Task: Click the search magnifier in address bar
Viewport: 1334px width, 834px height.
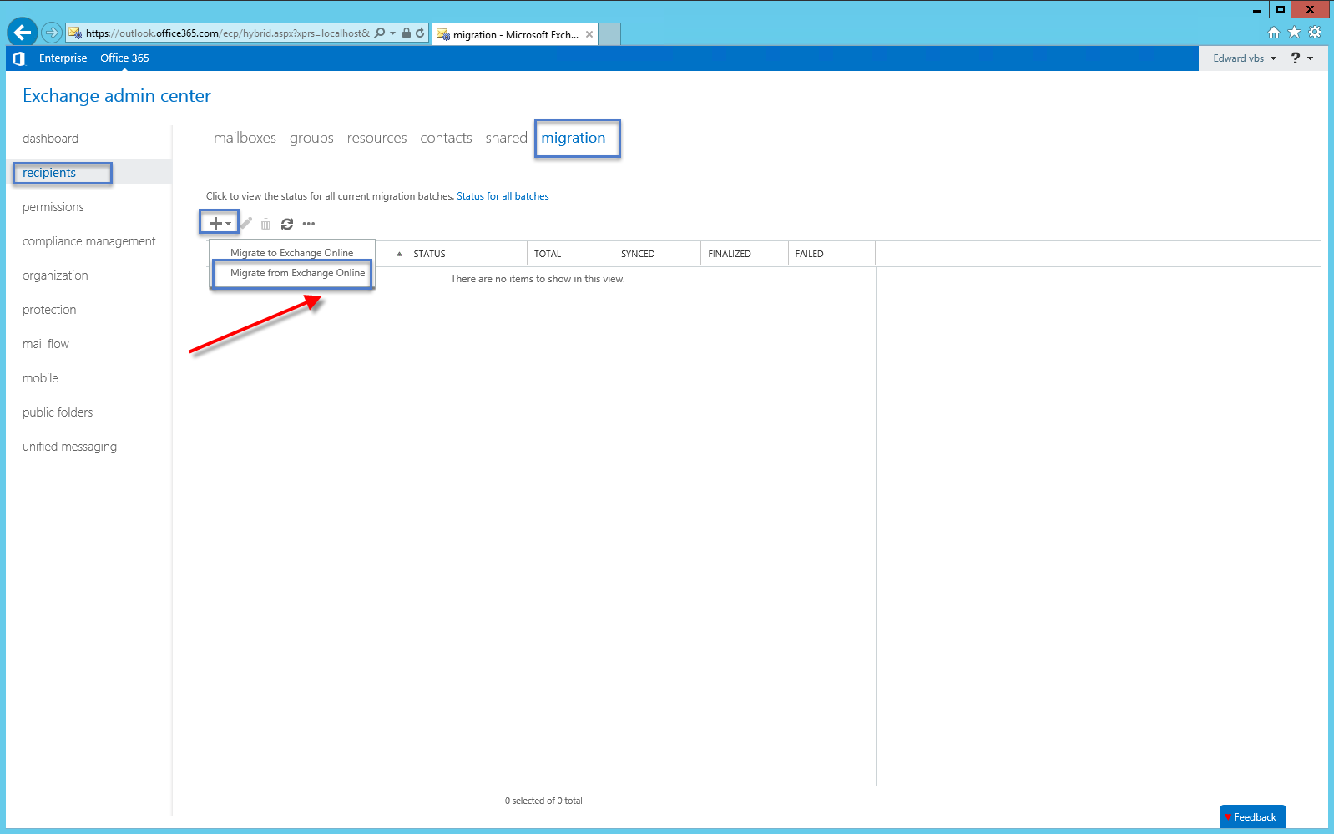Action: [380, 33]
